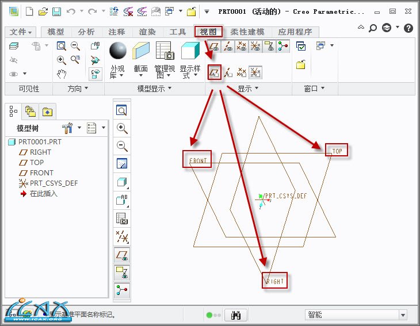Toggle datum plane display in ribbon

coord(214,46)
